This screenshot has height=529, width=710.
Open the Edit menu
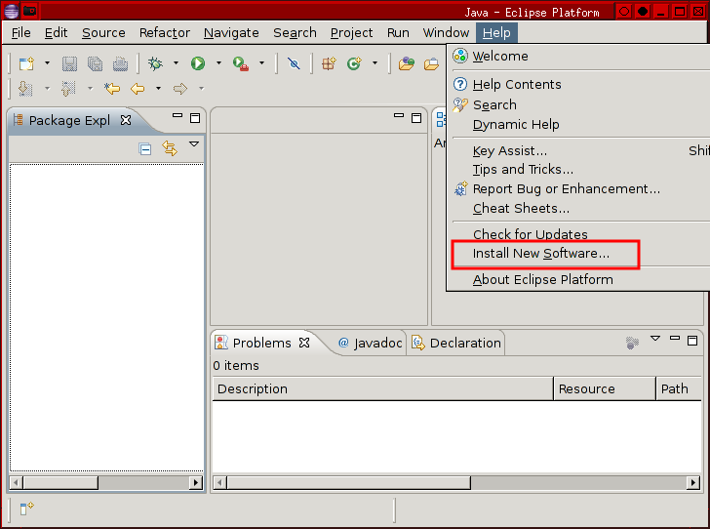click(57, 33)
